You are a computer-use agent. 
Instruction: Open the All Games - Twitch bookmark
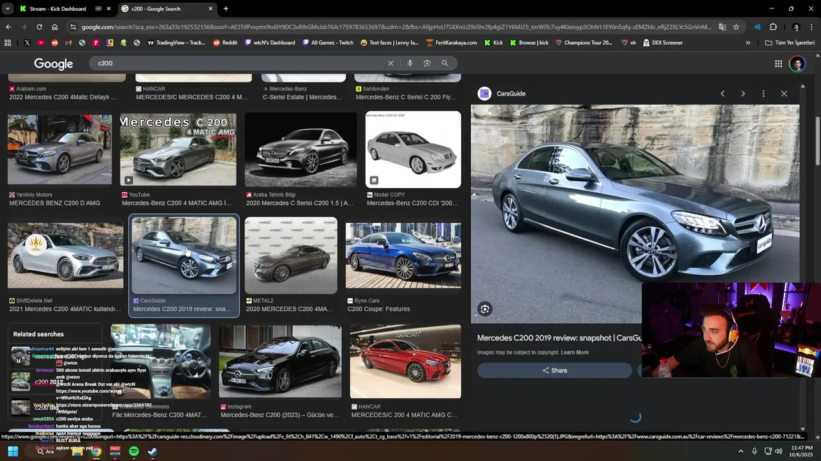pyautogui.click(x=327, y=43)
